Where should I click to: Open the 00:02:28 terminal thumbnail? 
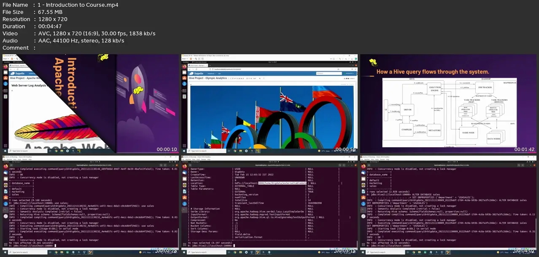(90, 205)
